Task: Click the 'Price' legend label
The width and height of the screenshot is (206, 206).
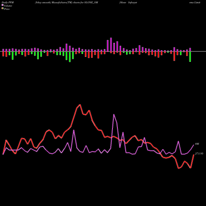Action: [7, 9]
